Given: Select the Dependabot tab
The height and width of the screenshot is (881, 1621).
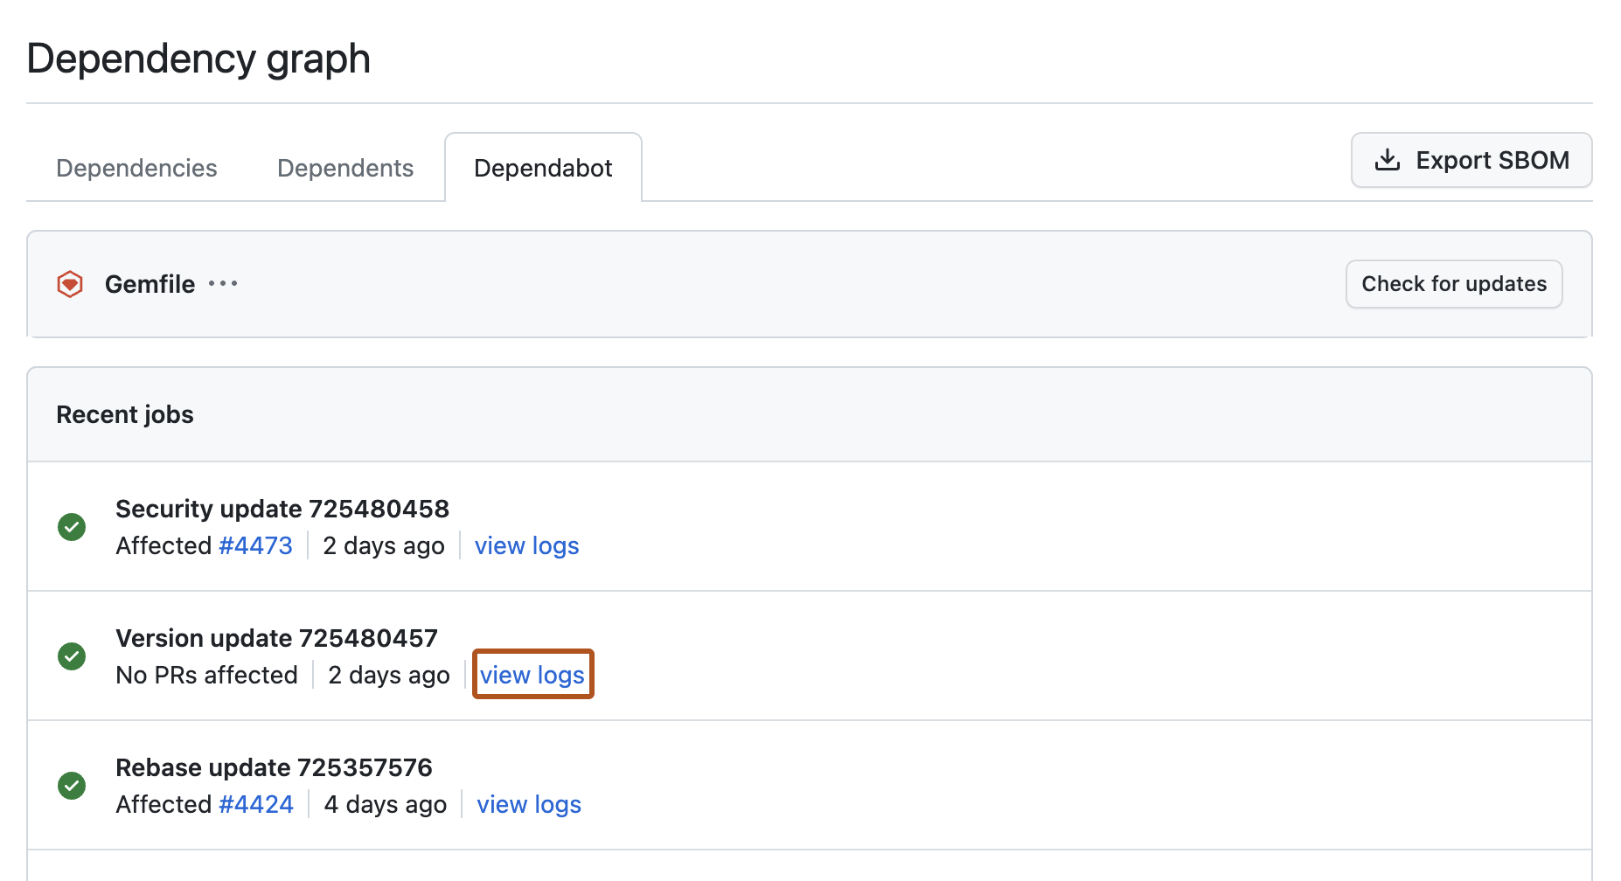Looking at the screenshot, I should pos(543,168).
